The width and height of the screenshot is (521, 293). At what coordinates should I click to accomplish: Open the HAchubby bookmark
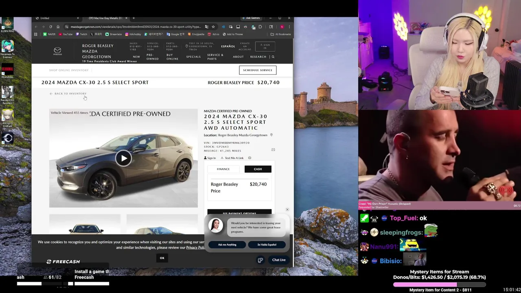pyautogui.click(x=133, y=34)
